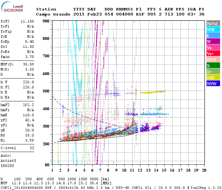Select the NNE cyan legend swatch
Image resolution: width=222 pixels, height=190 pixels.
pyautogui.click(x=213, y=29)
